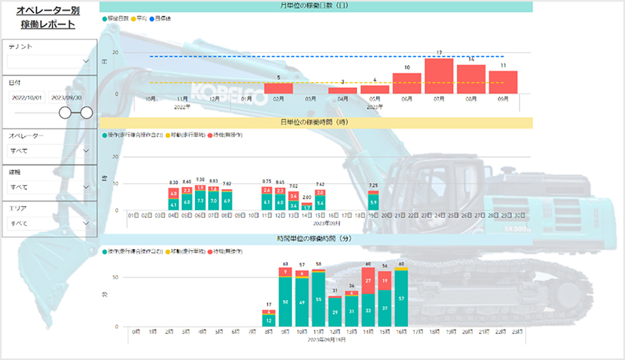Click the green 57 segment of the 16時 bar

(402, 299)
